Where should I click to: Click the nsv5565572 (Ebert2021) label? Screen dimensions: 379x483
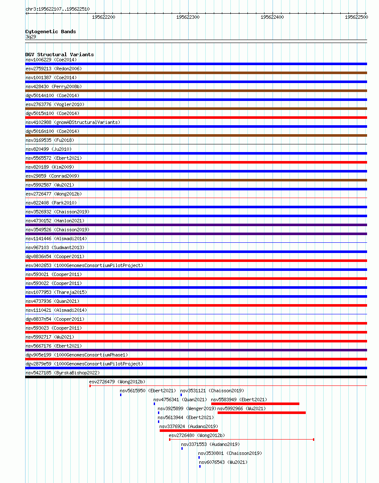(54, 158)
